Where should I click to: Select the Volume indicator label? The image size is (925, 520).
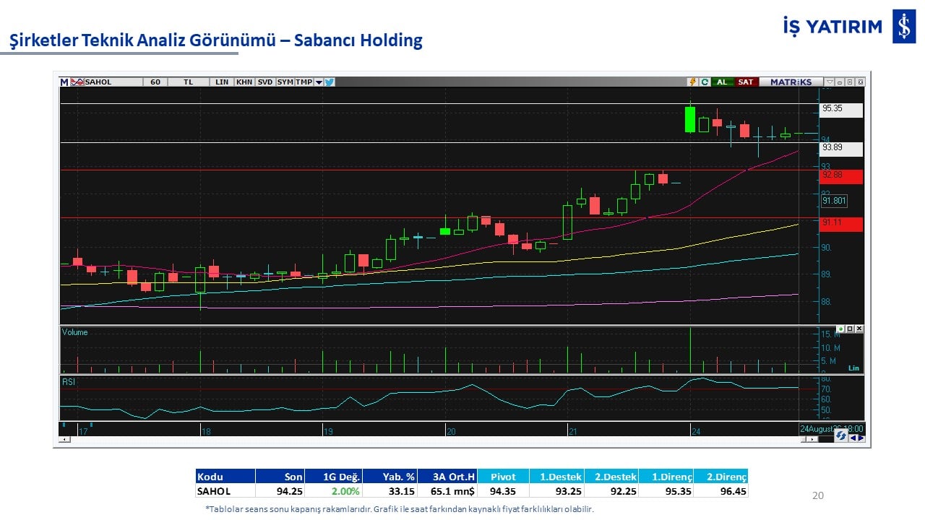click(x=74, y=332)
